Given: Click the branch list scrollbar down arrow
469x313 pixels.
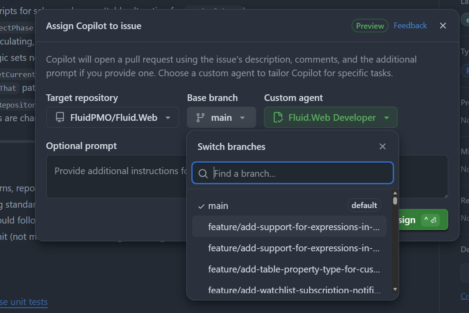Looking at the screenshot, I should (395, 289).
